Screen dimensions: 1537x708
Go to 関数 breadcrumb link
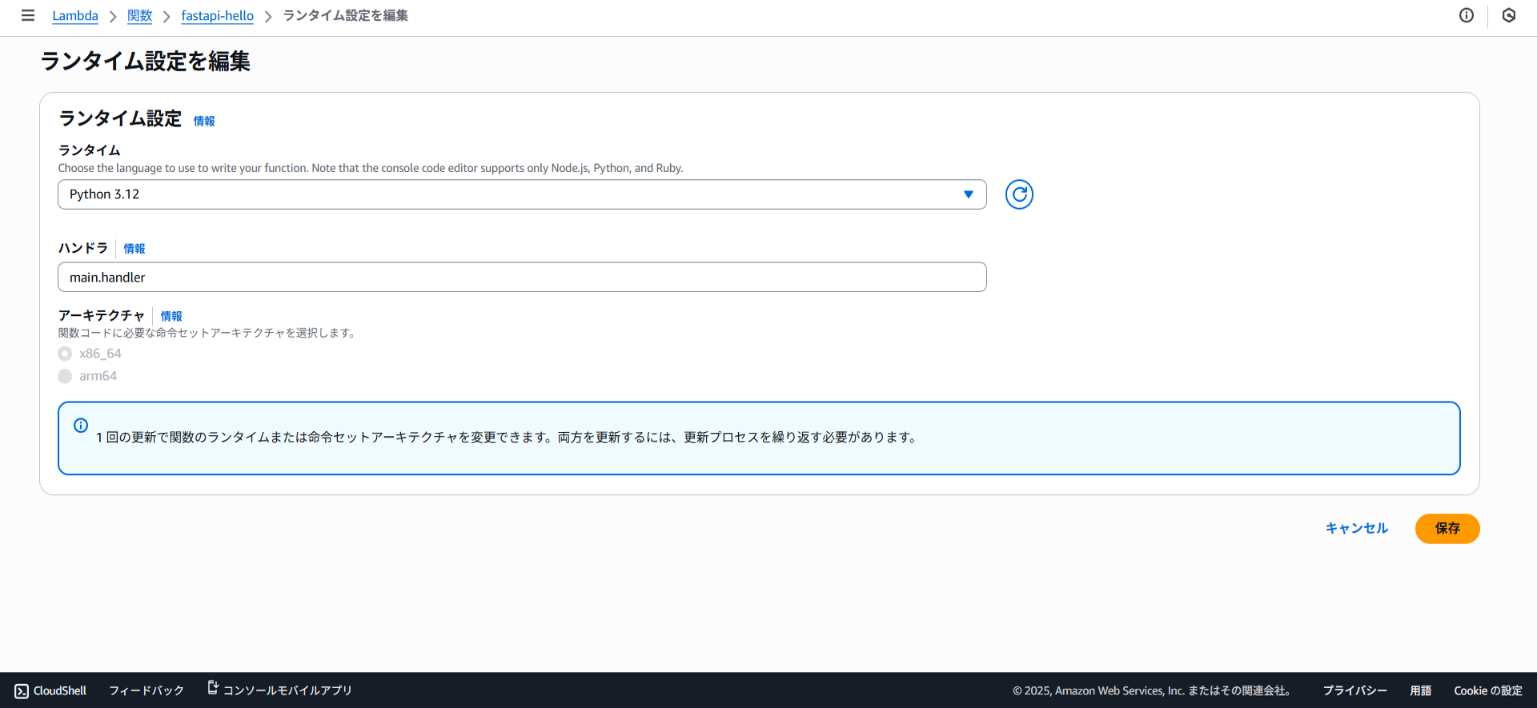coord(139,16)
